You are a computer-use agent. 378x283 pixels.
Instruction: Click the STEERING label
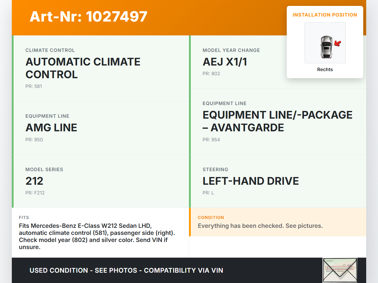pyautogui.click(x=215, y=169)
